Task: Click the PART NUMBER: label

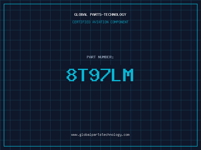Action: click(100, 57)
